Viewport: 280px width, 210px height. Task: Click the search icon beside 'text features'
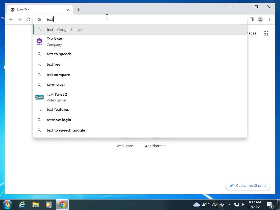(x=39, y=109)
